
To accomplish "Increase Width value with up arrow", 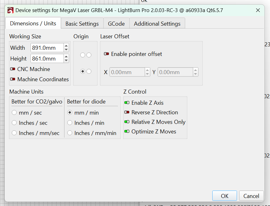I will [66, 46].
